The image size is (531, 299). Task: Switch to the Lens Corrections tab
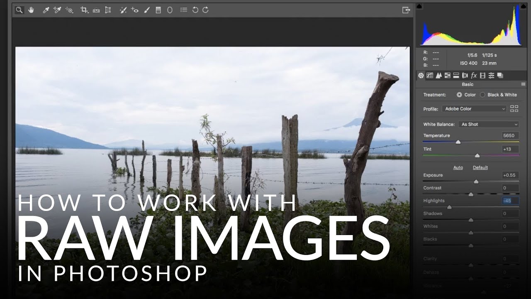pos(465,76)
